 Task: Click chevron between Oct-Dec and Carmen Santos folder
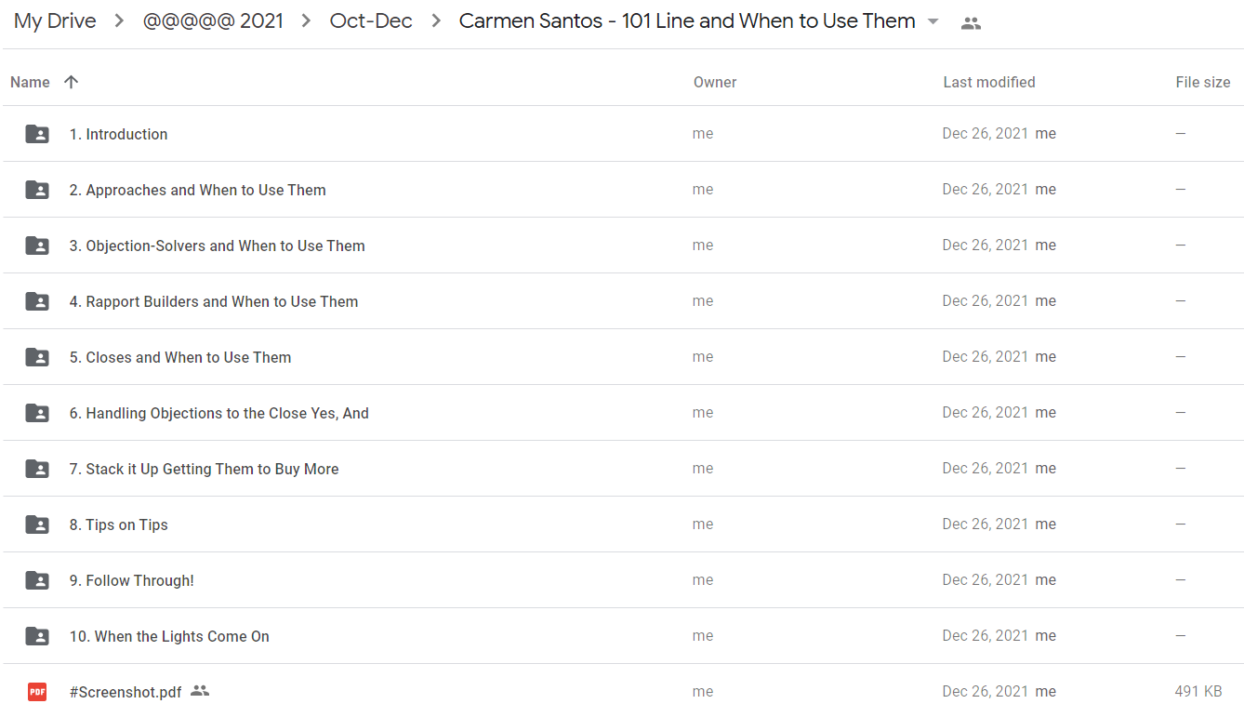tap(436, 21)
